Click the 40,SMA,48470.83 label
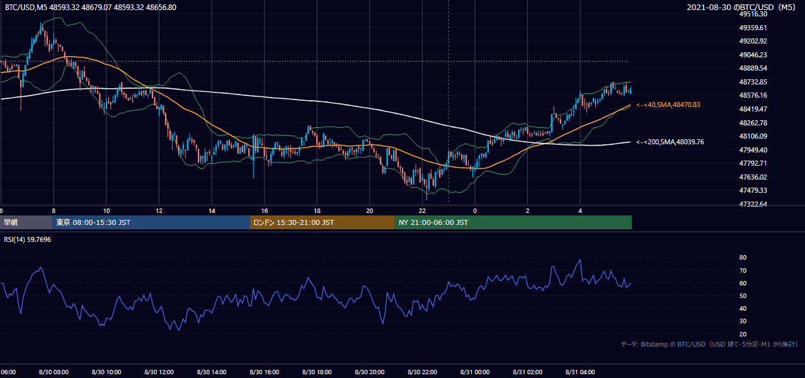Viewport: 805px width, 378px height. click(x=668, y=105)
